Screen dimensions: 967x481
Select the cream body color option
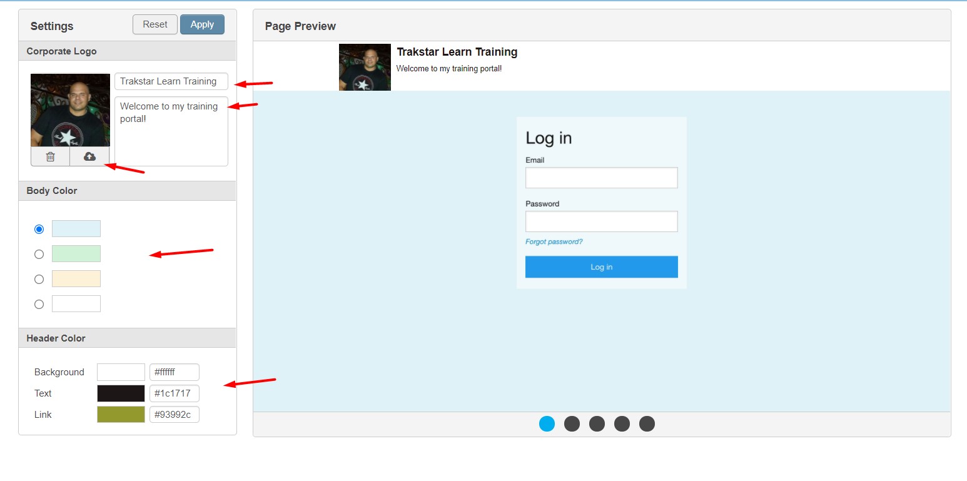tap(39, 279)
